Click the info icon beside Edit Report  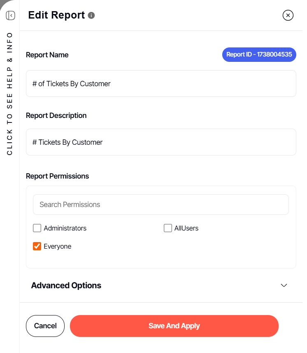(91, 16)
